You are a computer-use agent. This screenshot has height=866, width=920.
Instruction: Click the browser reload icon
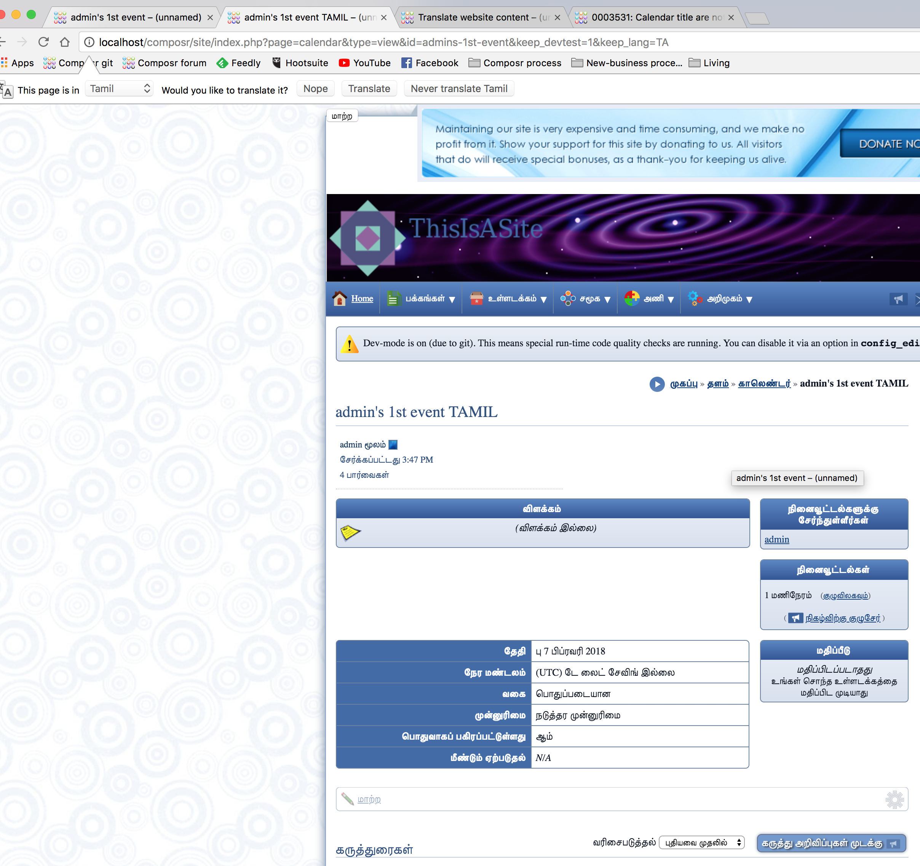coord(43,42)
